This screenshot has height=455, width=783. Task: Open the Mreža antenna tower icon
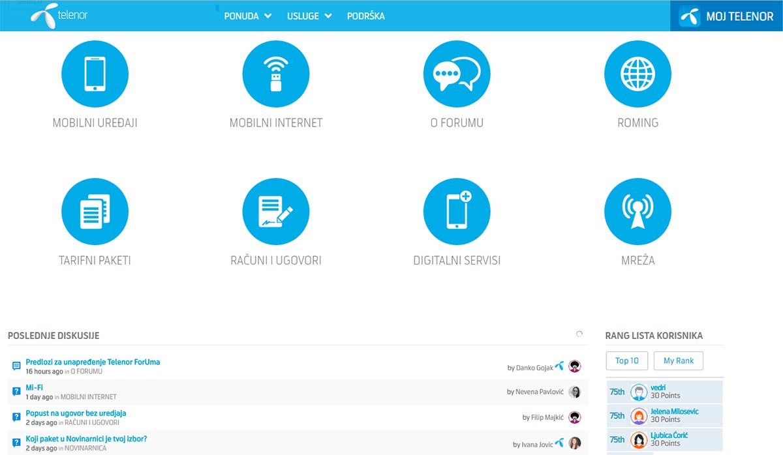tap(637, 212)
